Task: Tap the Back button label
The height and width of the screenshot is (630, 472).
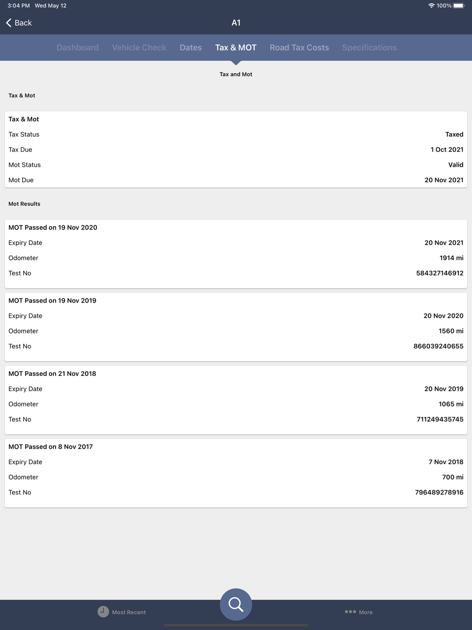Action: pos(23,23)
